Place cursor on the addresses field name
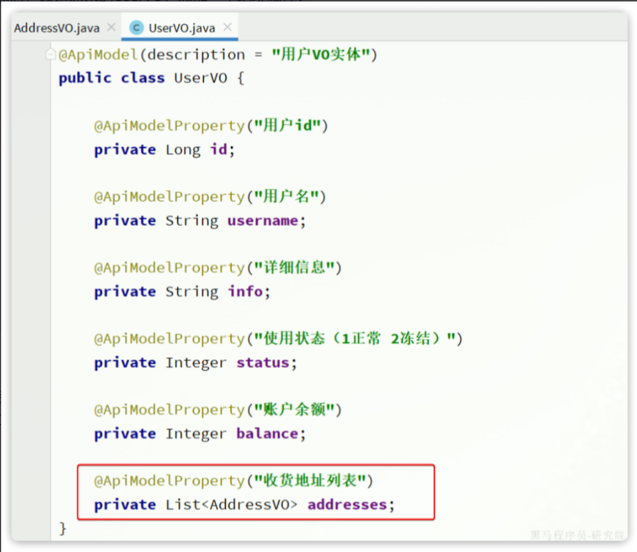Image resolution: width=637 pixels, height=552 pixels. 347,505
